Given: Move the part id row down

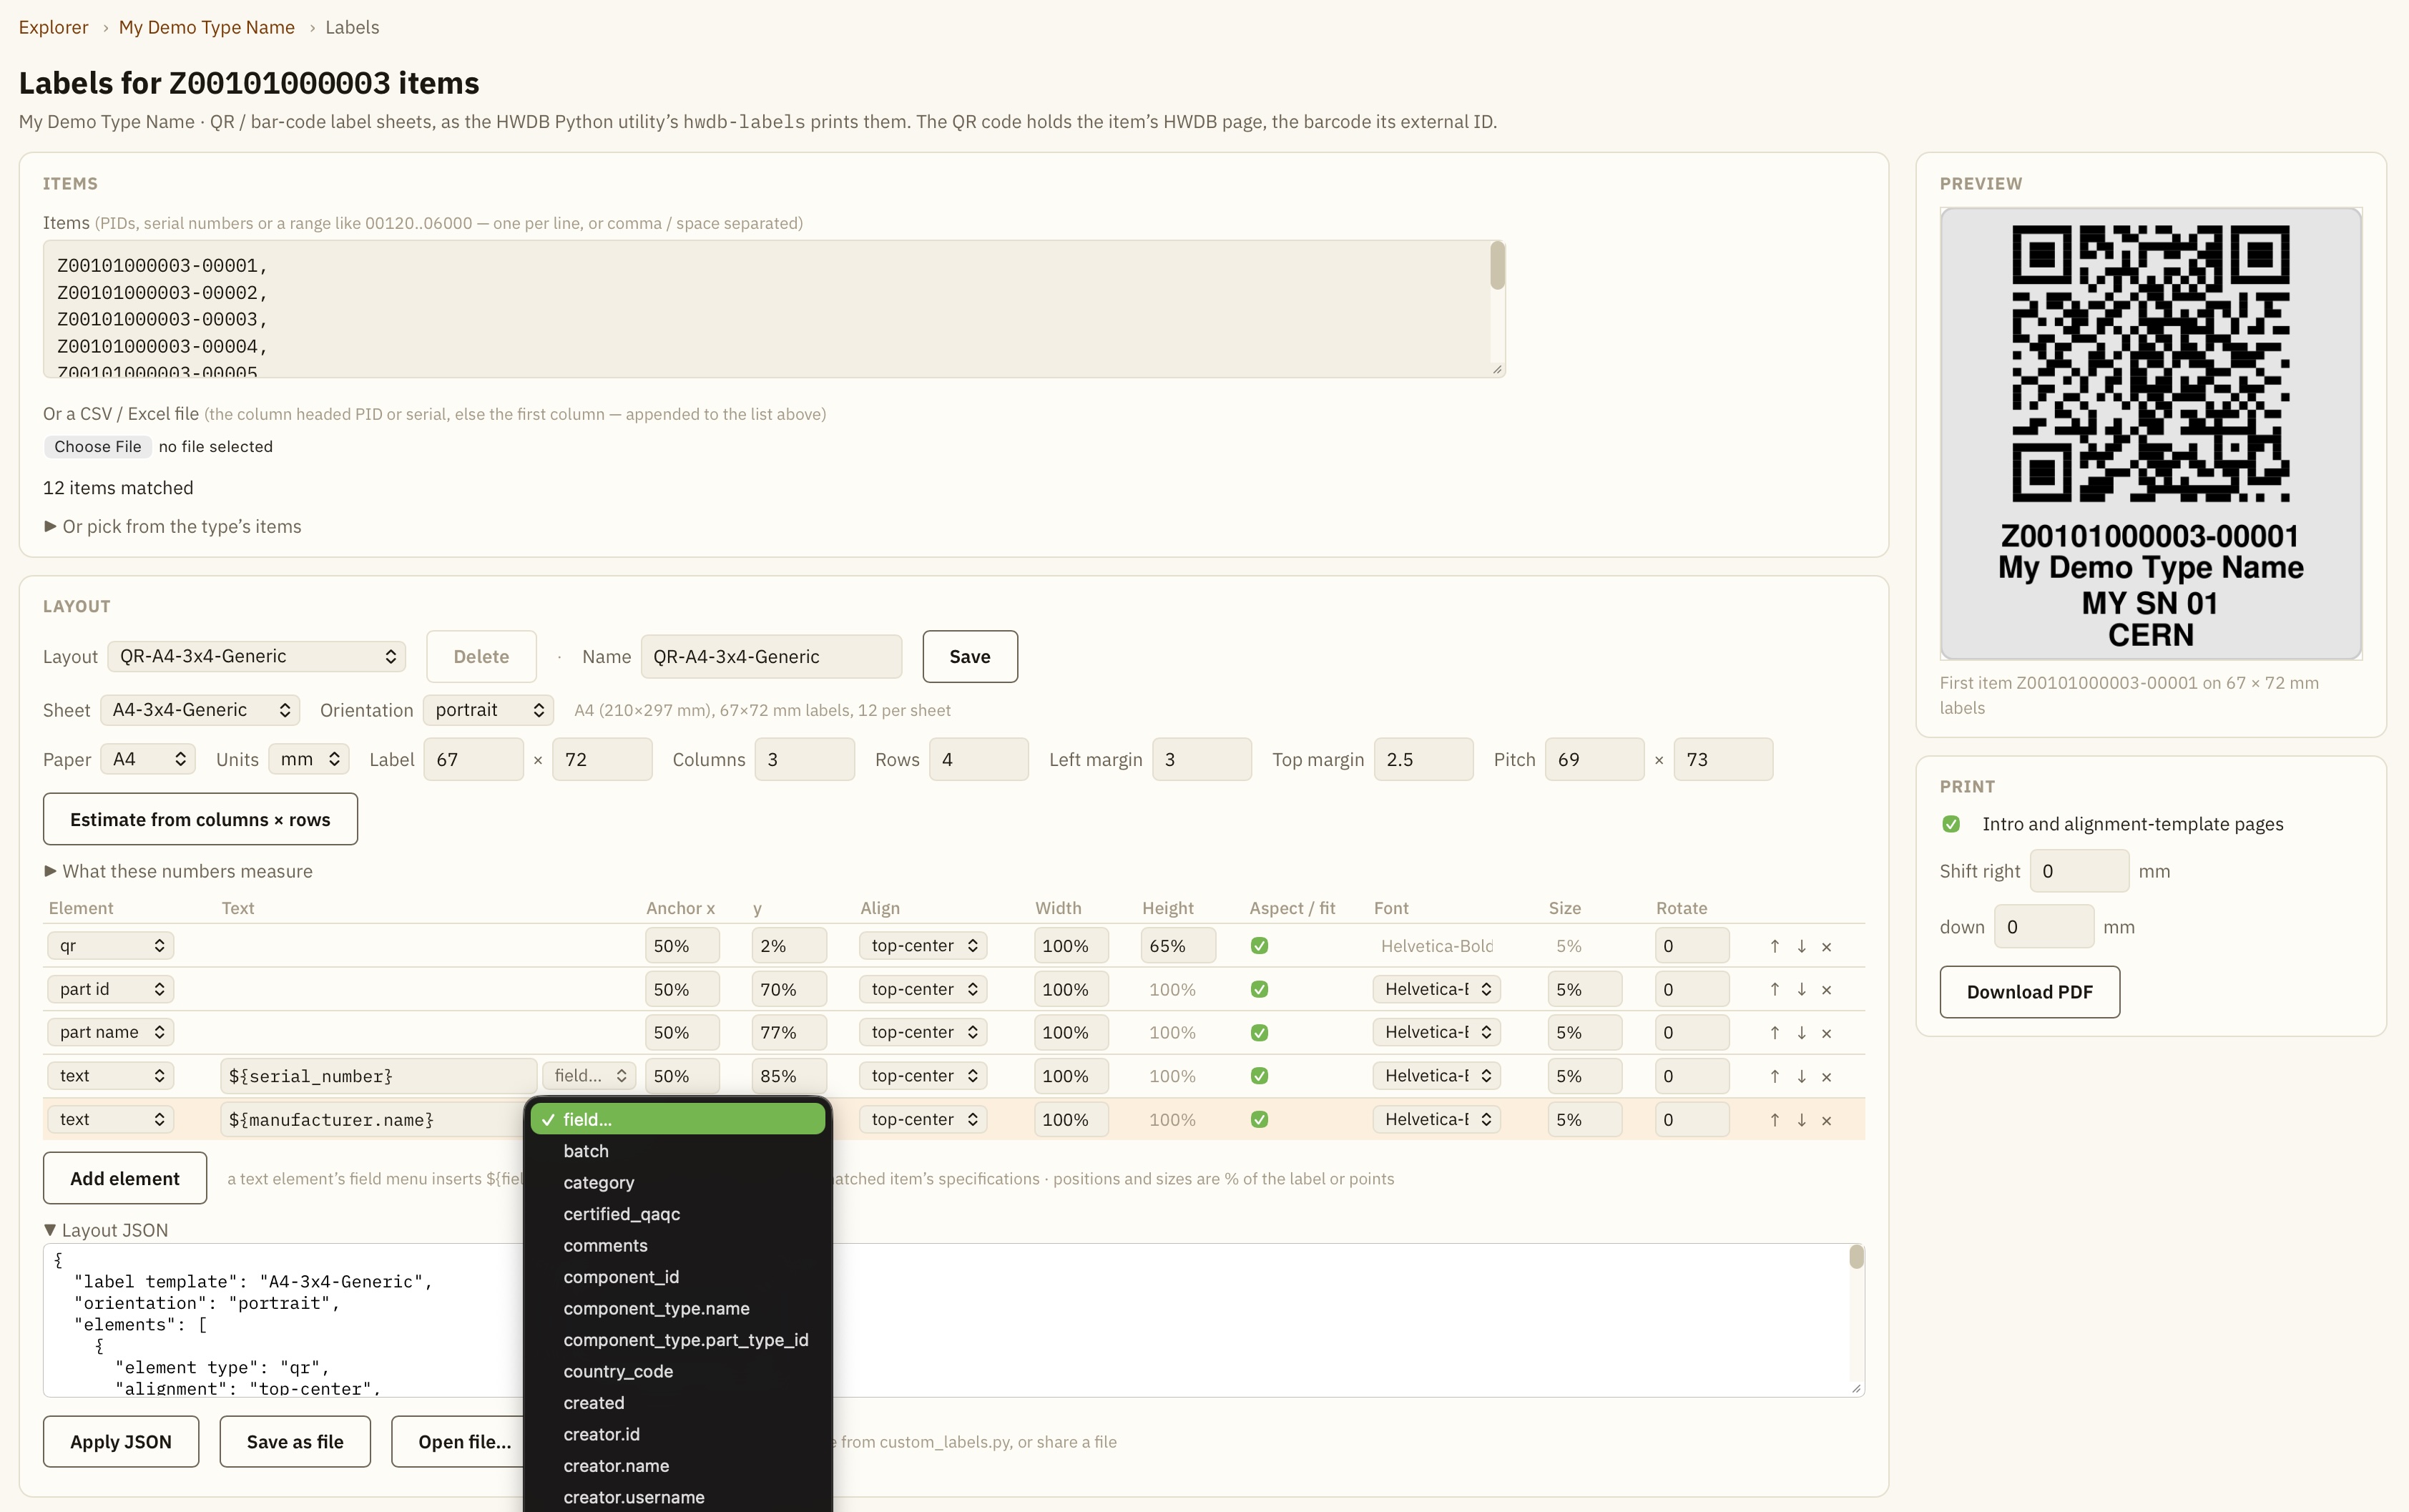Looking at the screenshot, I should (x=1801, y=989).
